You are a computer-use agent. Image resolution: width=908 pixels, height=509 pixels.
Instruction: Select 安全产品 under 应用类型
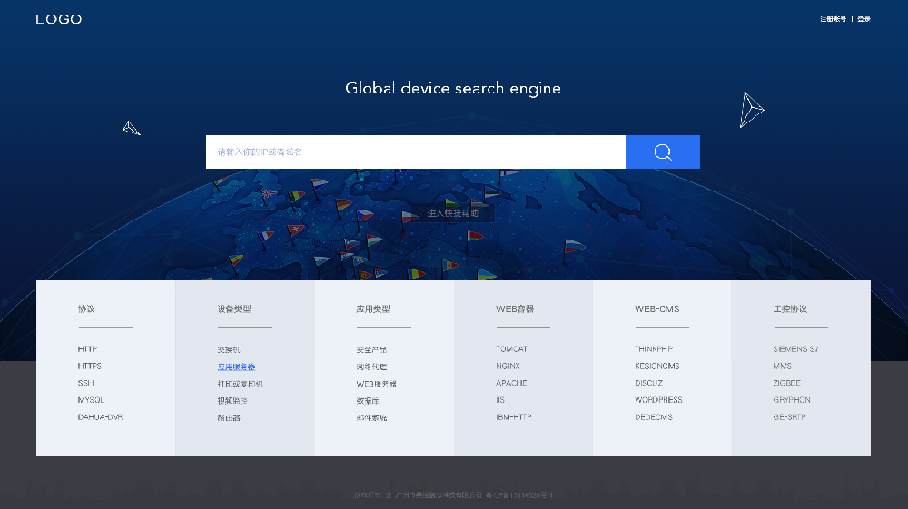371,350
